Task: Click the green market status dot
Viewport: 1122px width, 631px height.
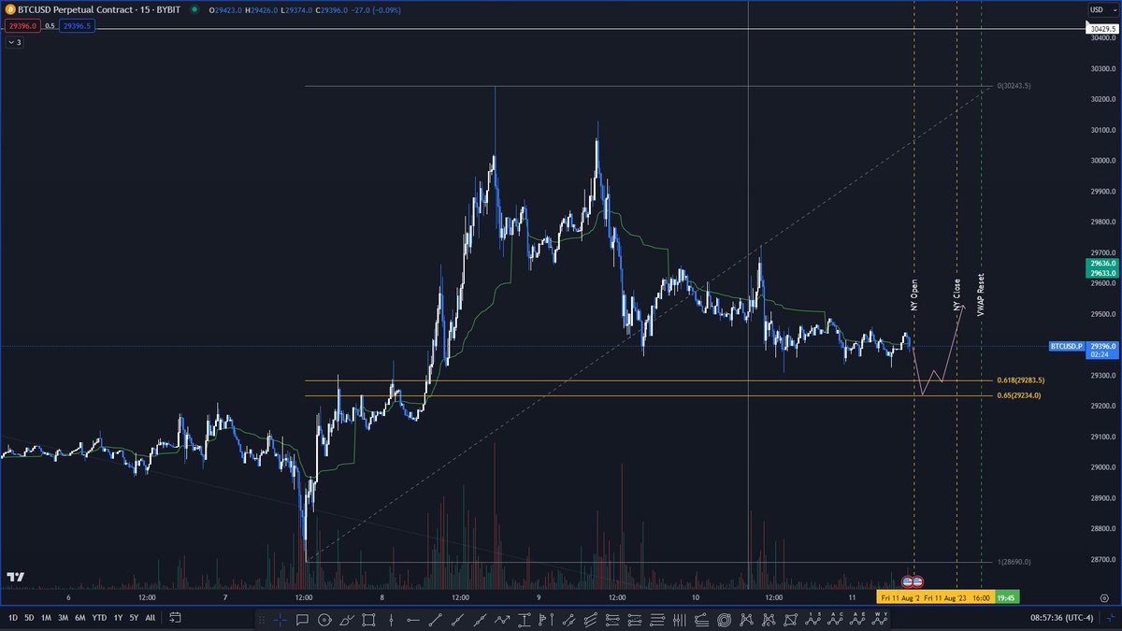Action: pos(194,9)
